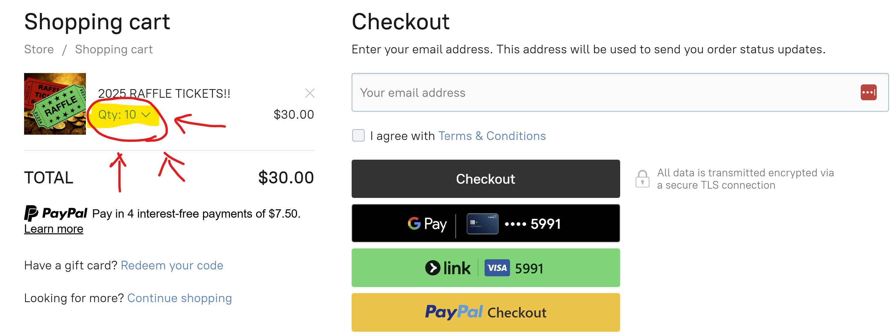The image size is (893, 336).
Task: Remove raffle tickets with the X icon
Action: pos(310,93)
